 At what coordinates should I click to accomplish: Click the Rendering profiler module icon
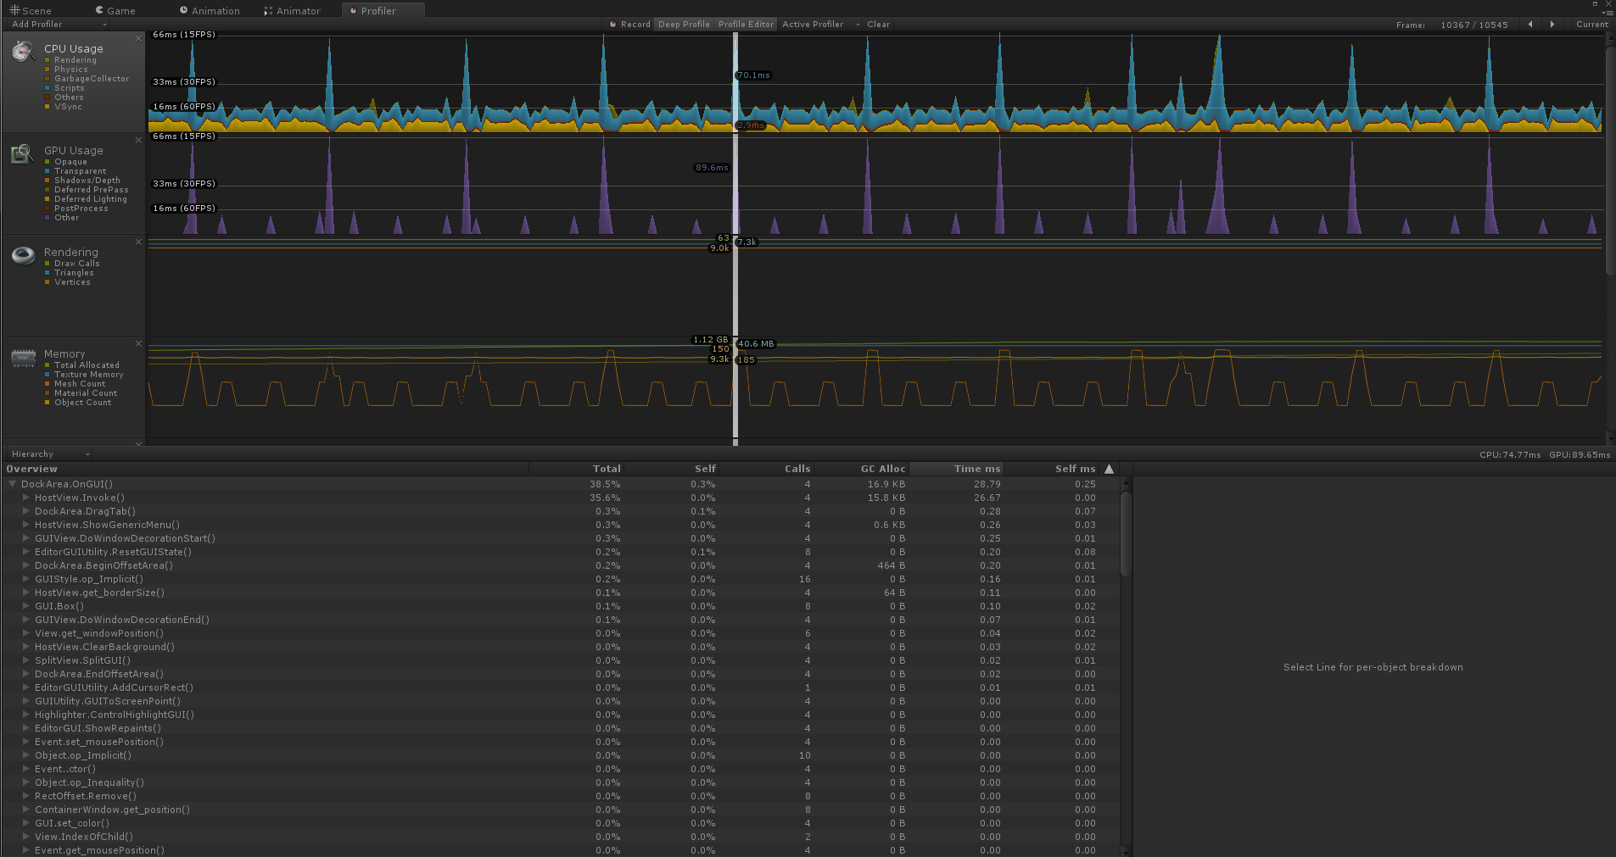click(x=22, y=255)
